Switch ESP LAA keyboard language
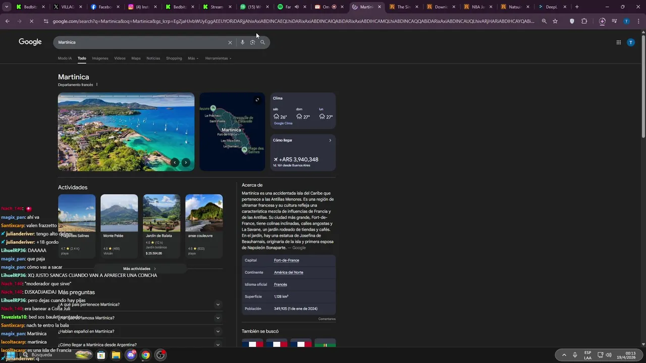This screenshot has height=363, width=646. (588, 355)
